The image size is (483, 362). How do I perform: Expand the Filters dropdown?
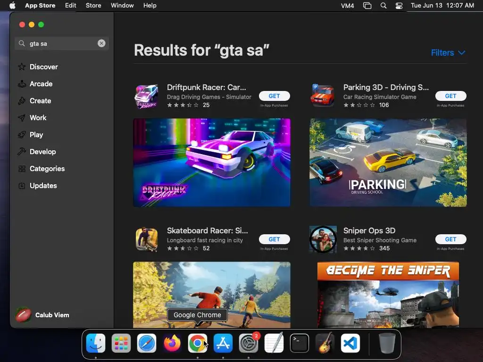(x=448, y=53)
